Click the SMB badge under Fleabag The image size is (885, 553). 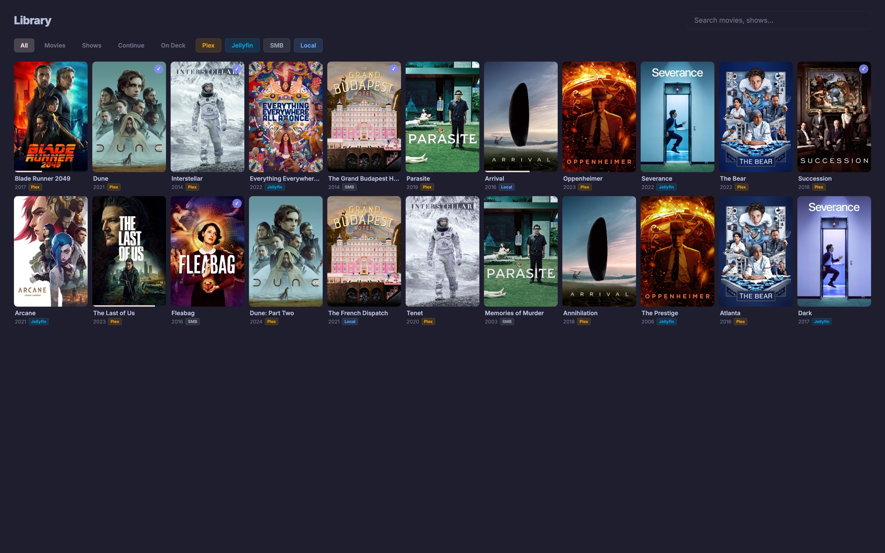pyautogui.click(x=193, y=321)
